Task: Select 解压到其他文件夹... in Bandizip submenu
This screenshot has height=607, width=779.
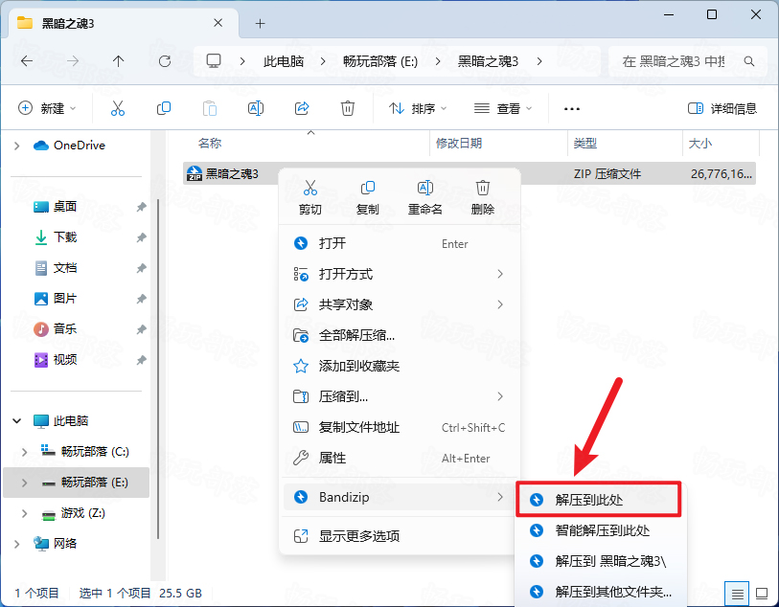Action: coord(601,592)
